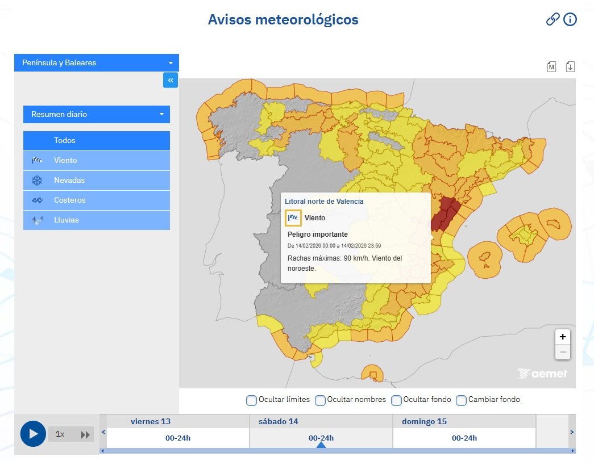Viewport: 594px width, 465px height.
Task: Select the Todos warnings filter
Action: [x=97, y=140]
